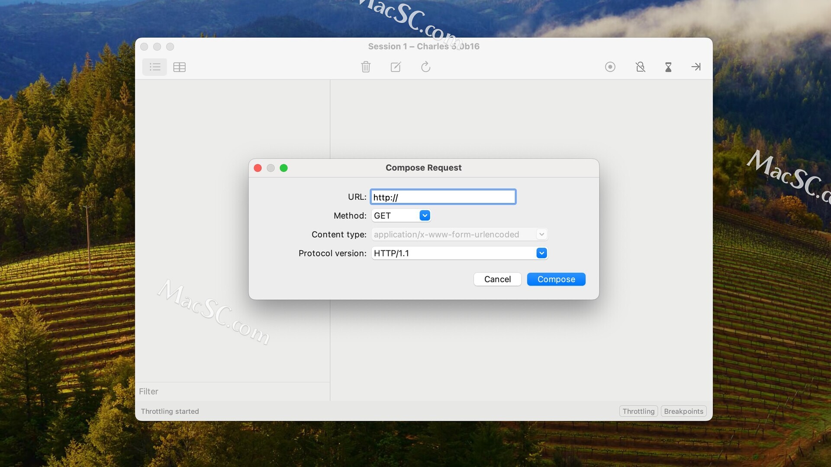Click the Throttling status bar button
The image size is (831, 467).
[x=638, y=411]
